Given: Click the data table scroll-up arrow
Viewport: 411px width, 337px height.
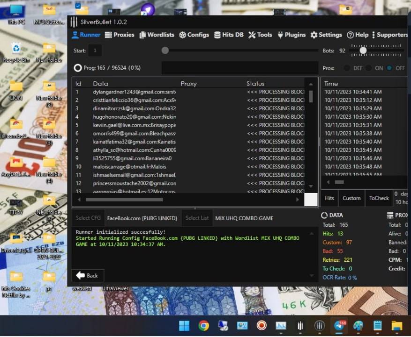Looking at the screenshot, I should point(311,84).
